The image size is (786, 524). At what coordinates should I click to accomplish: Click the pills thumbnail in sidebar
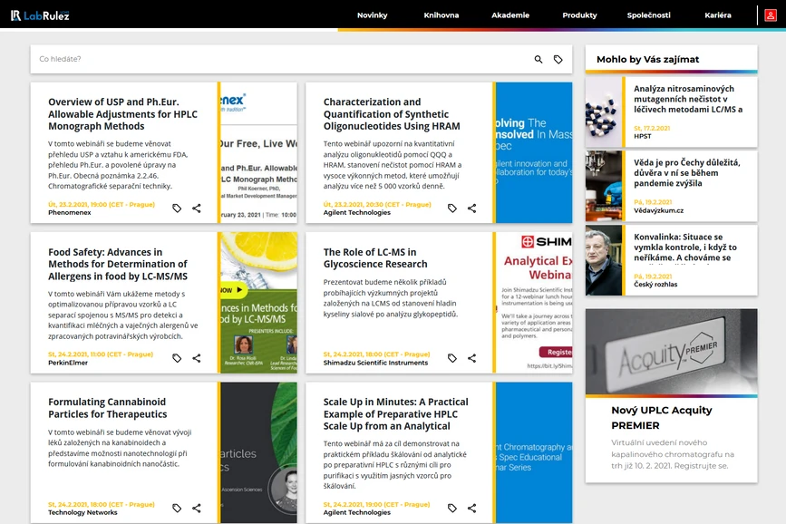click(604, 112)
